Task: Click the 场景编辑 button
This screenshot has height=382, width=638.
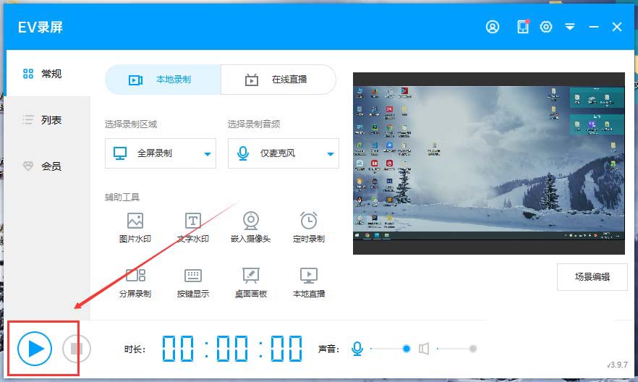Action: [x=592, y=276]
